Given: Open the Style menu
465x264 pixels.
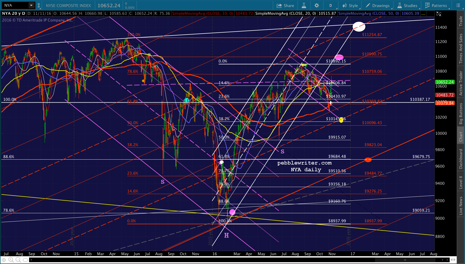Looking at the screenshot, I should (350, 5).
